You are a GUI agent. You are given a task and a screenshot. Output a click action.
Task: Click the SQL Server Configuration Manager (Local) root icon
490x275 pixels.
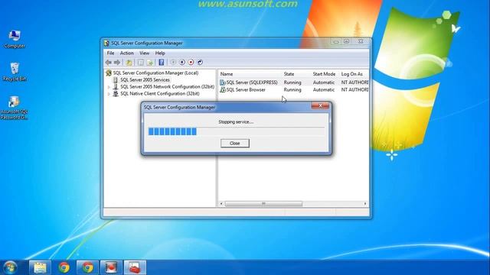tap(109, 73)
